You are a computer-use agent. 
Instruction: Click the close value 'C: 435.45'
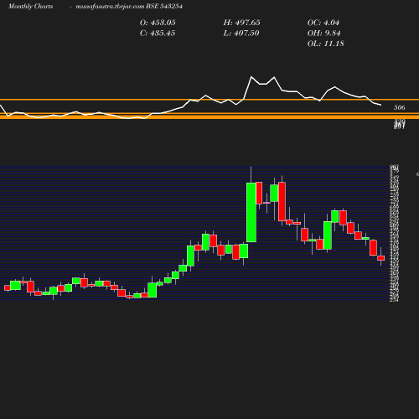coord(158,34)
